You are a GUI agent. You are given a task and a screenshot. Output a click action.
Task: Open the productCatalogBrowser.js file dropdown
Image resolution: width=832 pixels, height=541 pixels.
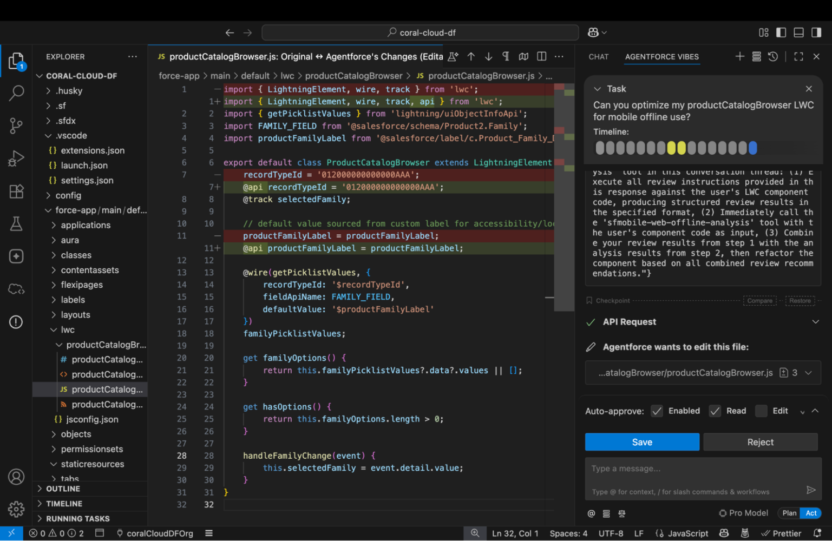[x=809, y=373]
